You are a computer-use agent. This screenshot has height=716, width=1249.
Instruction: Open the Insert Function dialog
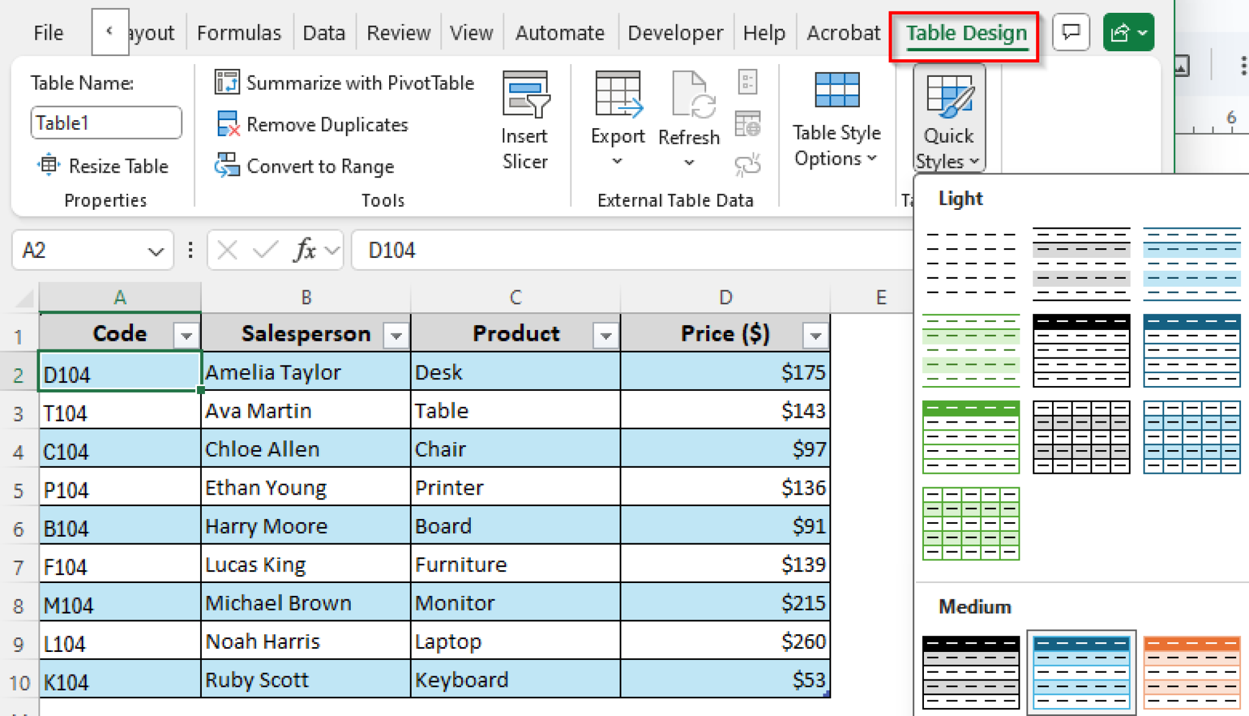click(305, 250)
